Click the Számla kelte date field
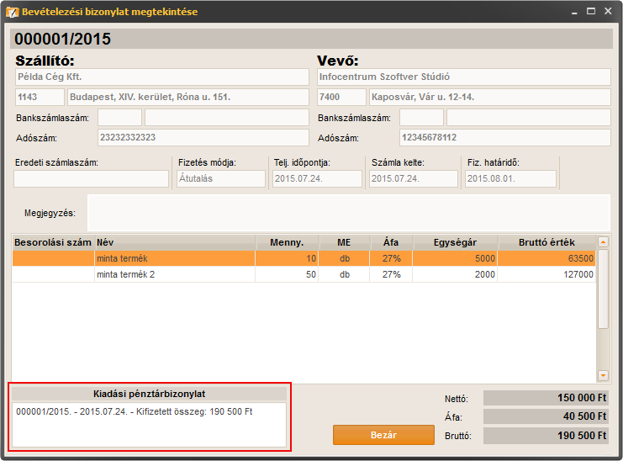The height and width of the screenshot is (461, 623). coord(414,179)
